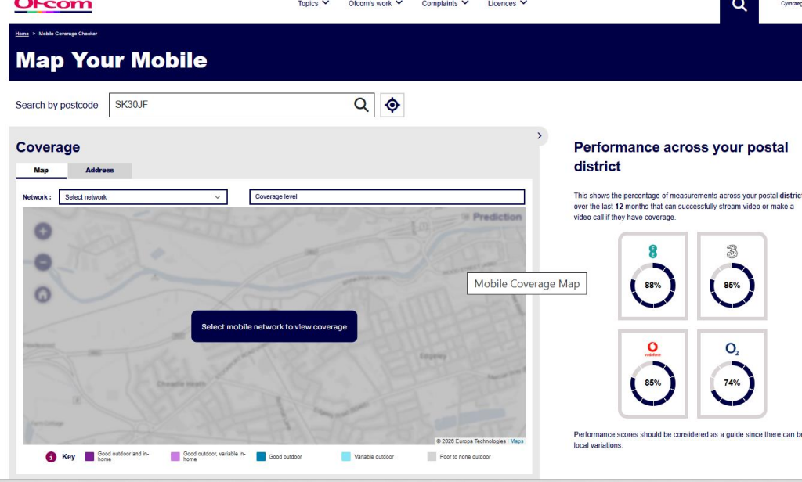Click the Mobile Coverage Map tooltip label
This screenshot has width=802, height=482.
click(x=527, y=284)
